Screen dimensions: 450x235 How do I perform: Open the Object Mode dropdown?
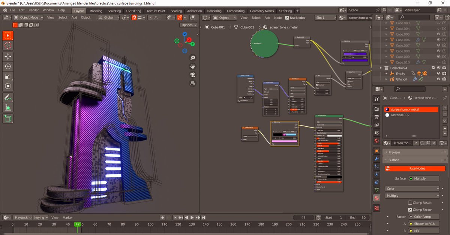pyautogui.click(x=29, y=17)
